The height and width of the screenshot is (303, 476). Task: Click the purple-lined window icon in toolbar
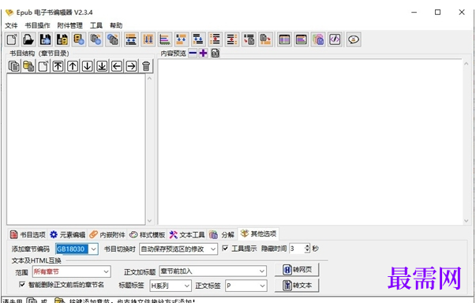coord(301,39)
